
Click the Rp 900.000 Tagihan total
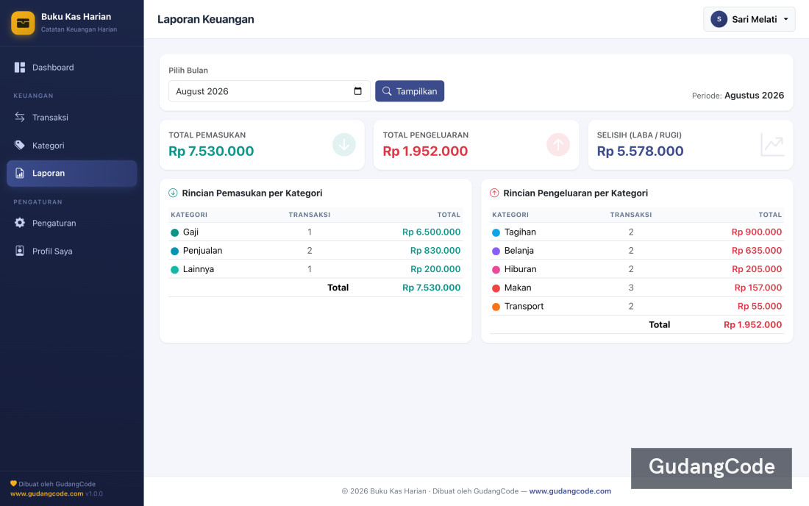pos(756,232)
